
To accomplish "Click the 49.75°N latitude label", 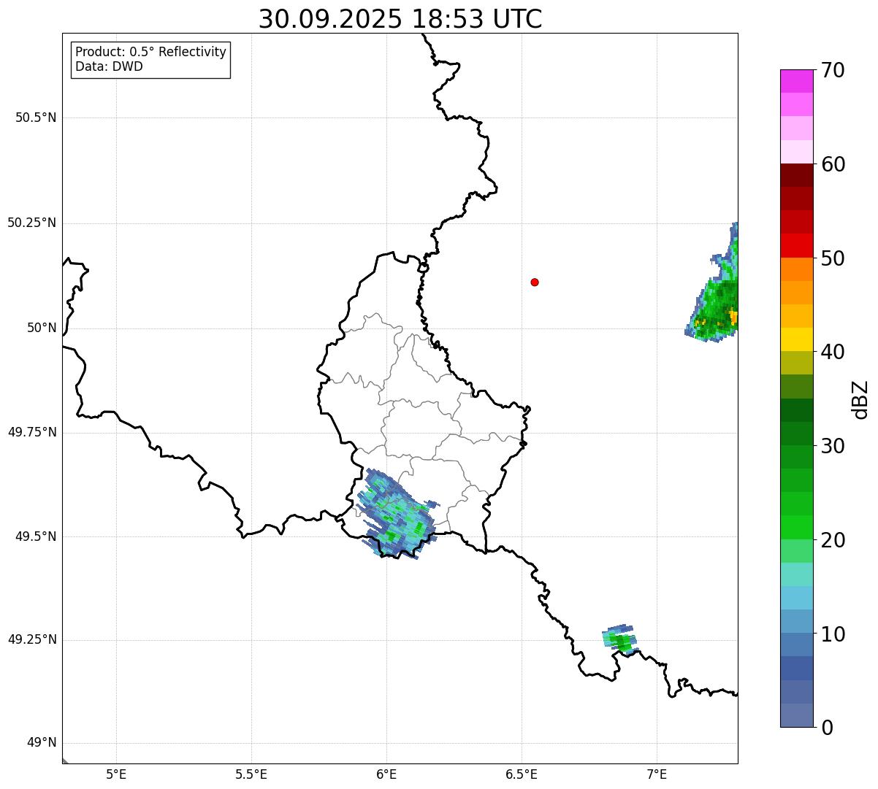I will [32, 432].
